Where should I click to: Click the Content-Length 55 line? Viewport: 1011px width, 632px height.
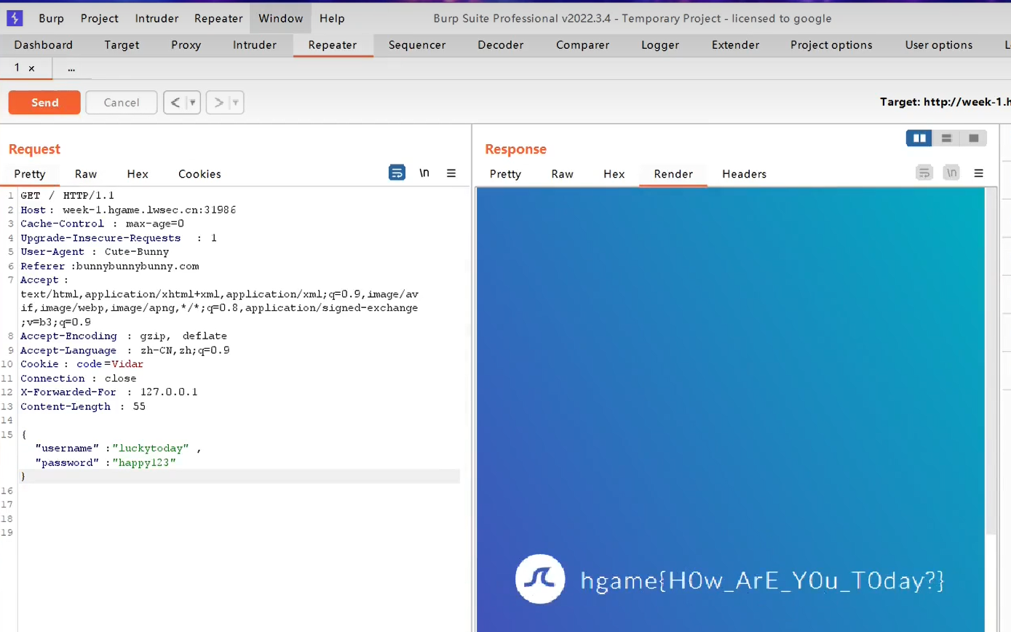(x=83, y=406)
